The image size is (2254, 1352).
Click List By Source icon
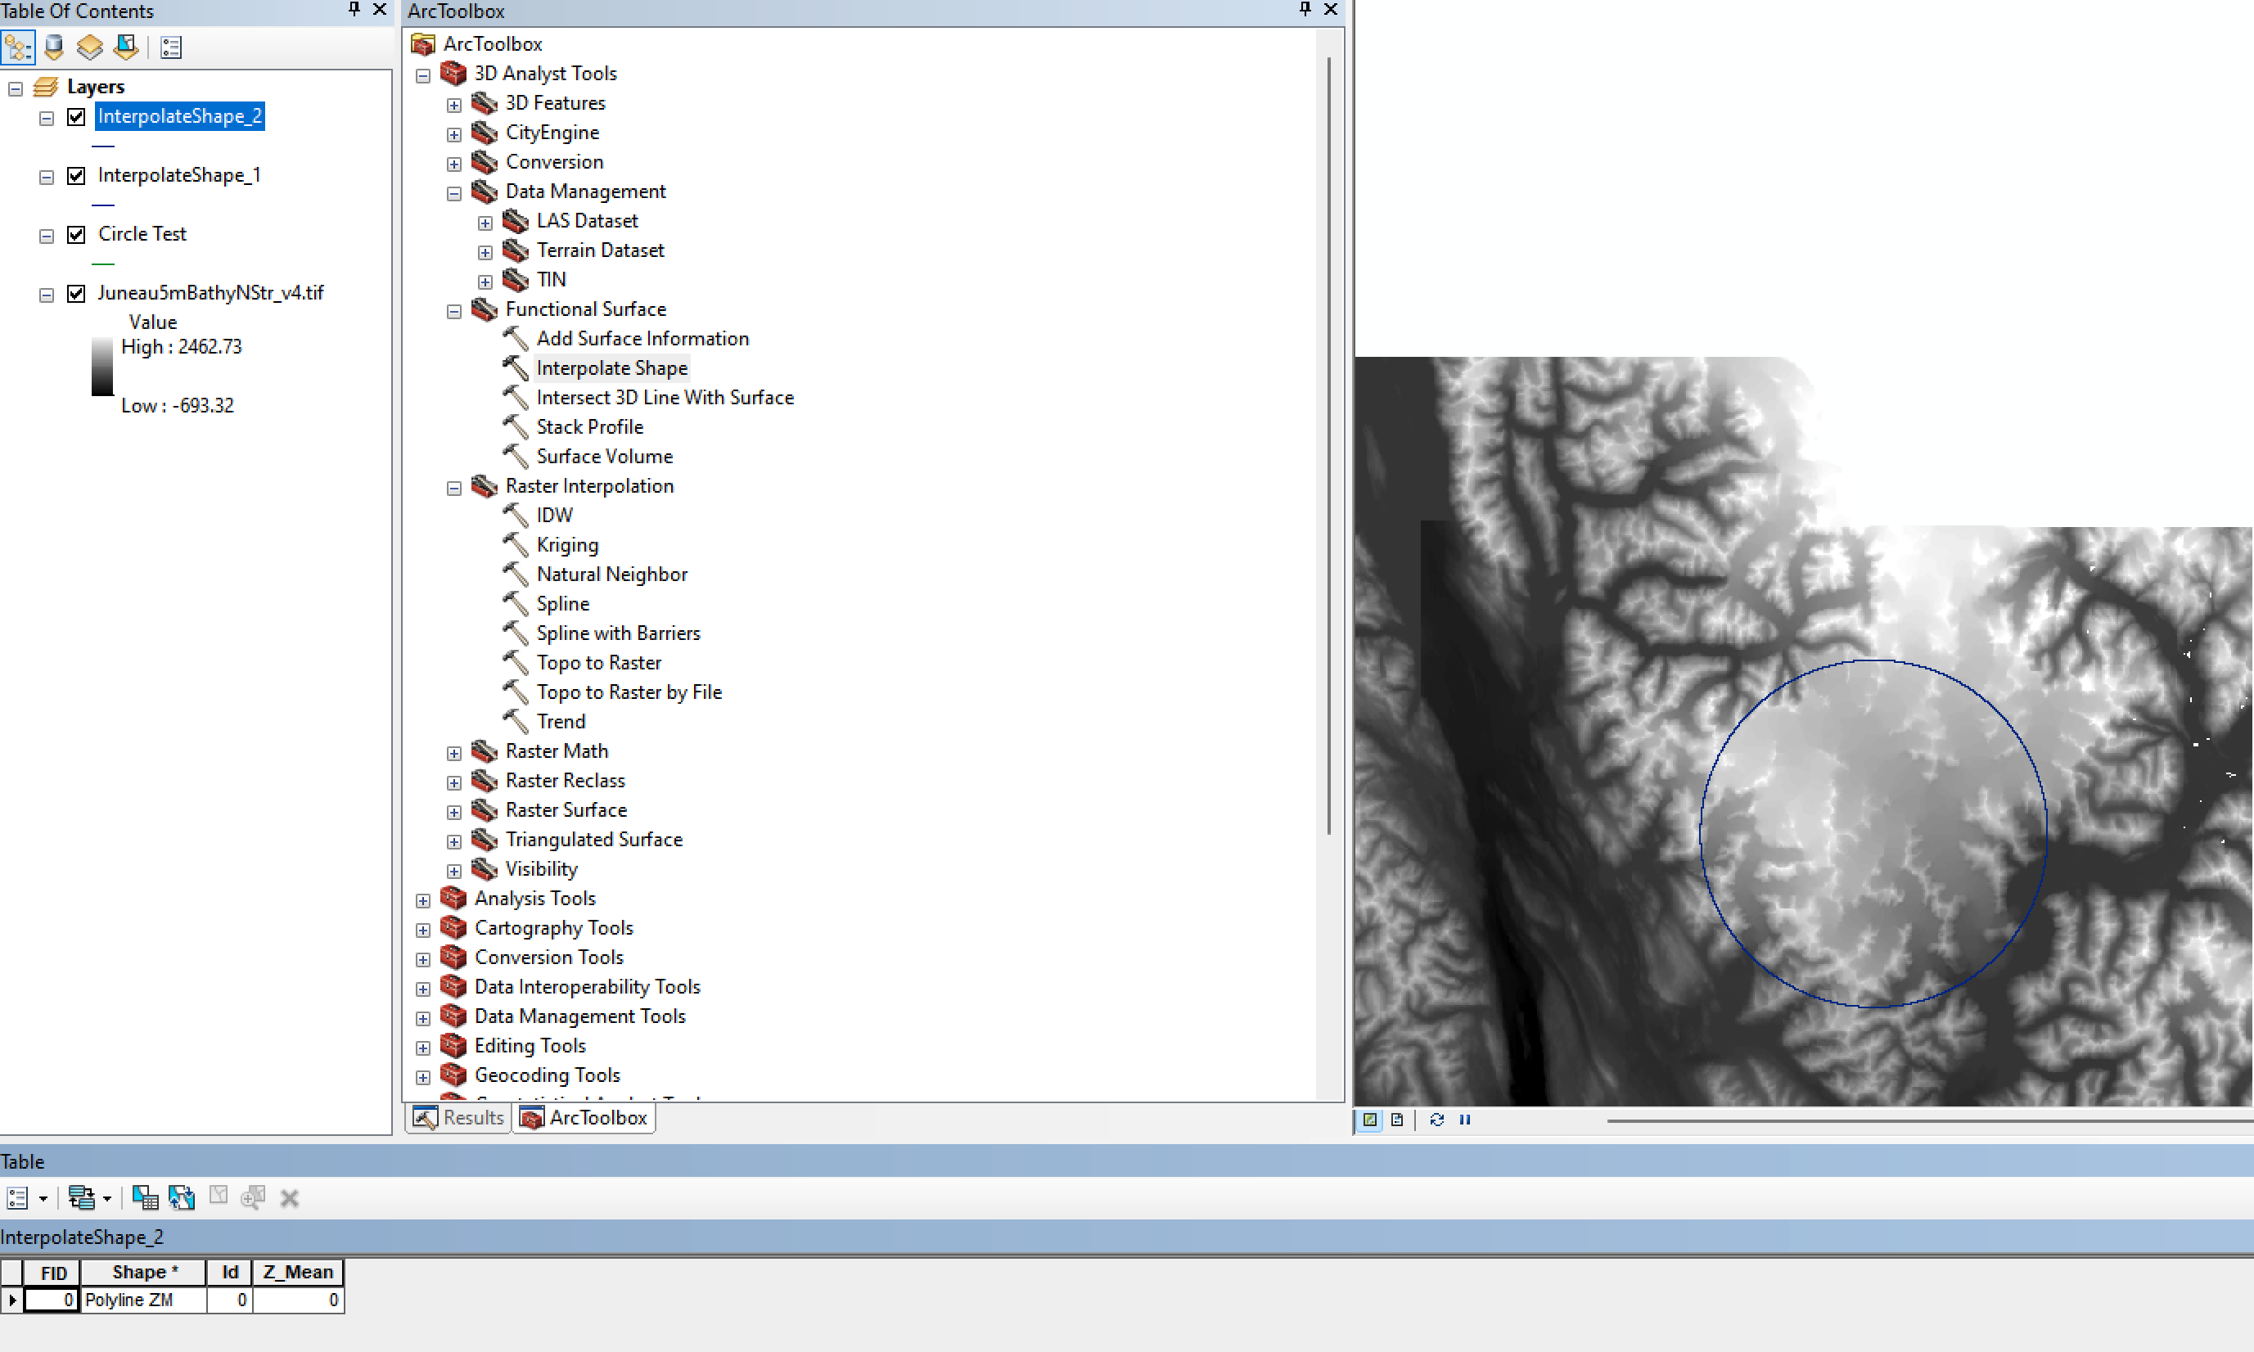pos(54,47)
